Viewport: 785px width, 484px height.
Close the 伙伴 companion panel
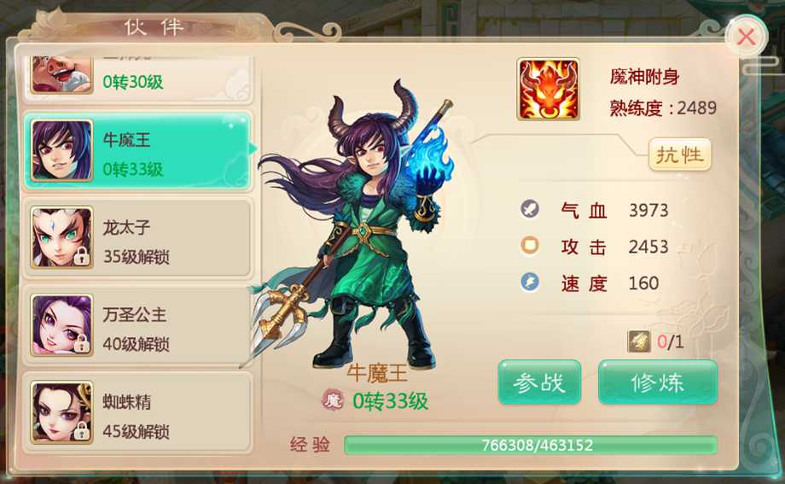click(746, 37)
